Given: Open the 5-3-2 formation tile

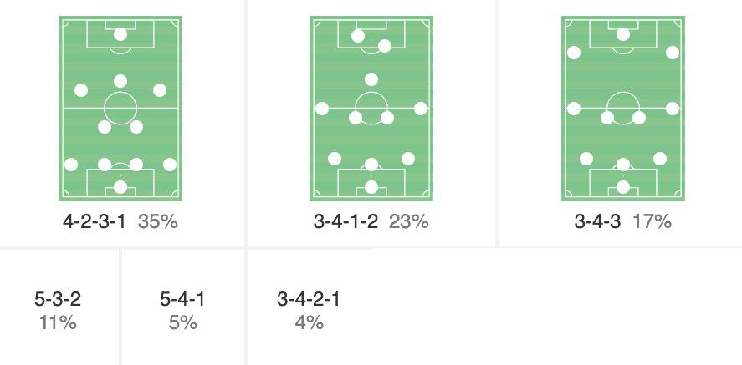Looking at the screenshot, I should click(x=58, y=310).
